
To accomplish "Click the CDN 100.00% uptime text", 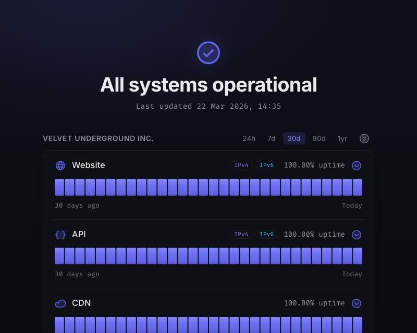I will click(314, 303).
